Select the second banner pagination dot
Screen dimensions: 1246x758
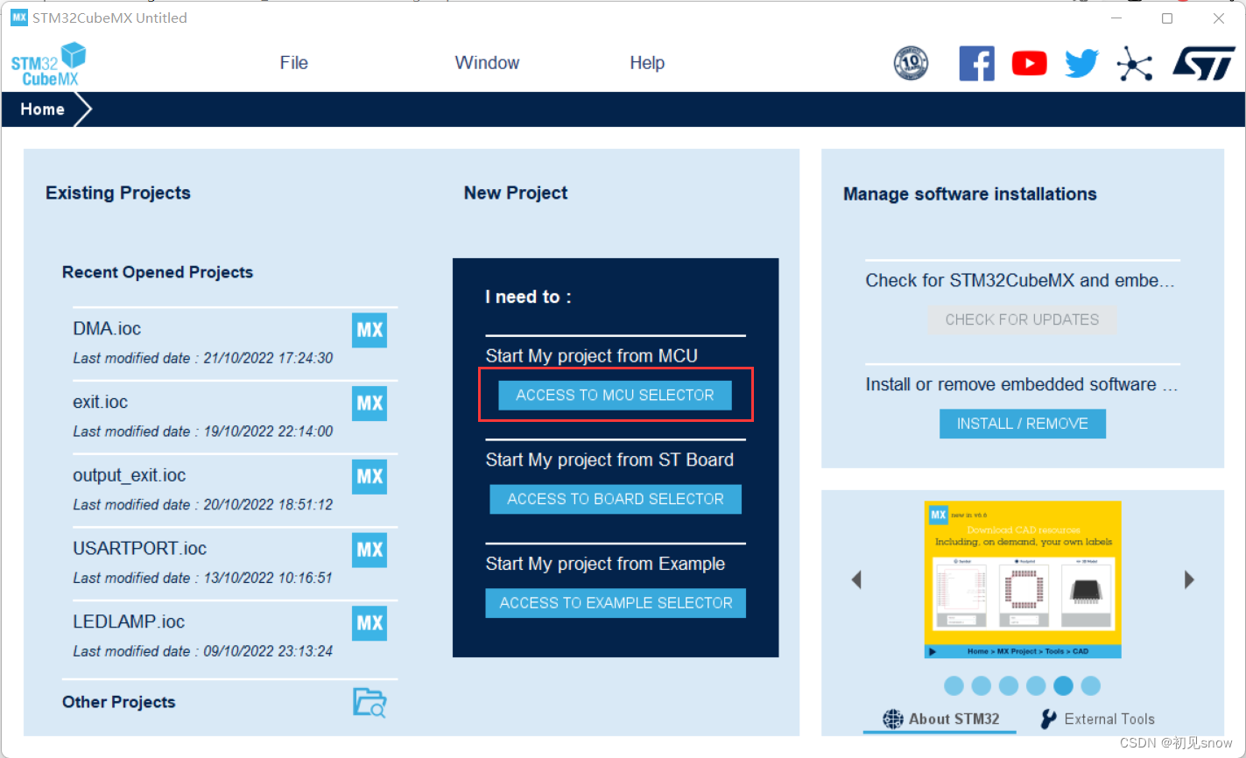click(982, 685)
